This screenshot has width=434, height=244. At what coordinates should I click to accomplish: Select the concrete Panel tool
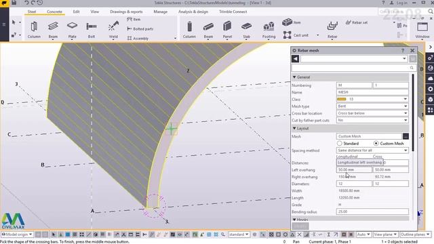coord(227,30)
